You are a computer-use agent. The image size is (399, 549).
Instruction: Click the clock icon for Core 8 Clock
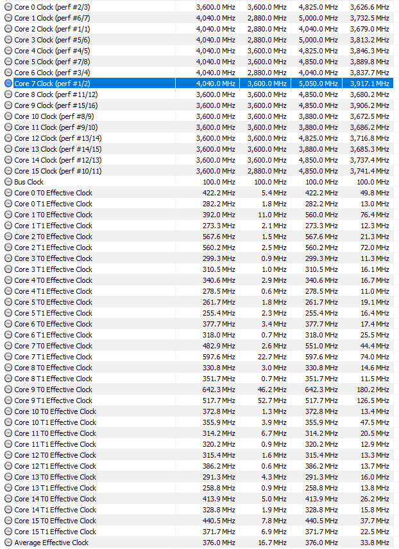[x=8, y=94]
